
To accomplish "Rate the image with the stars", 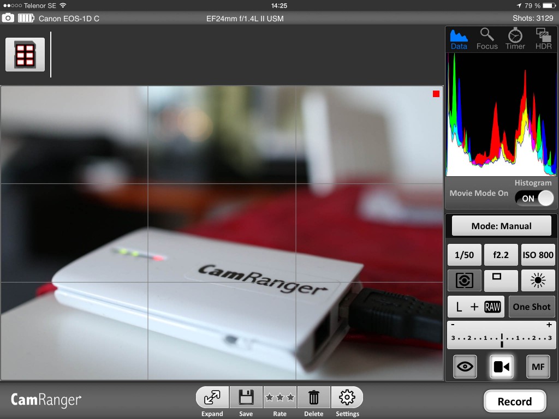I will click(280, 398).
